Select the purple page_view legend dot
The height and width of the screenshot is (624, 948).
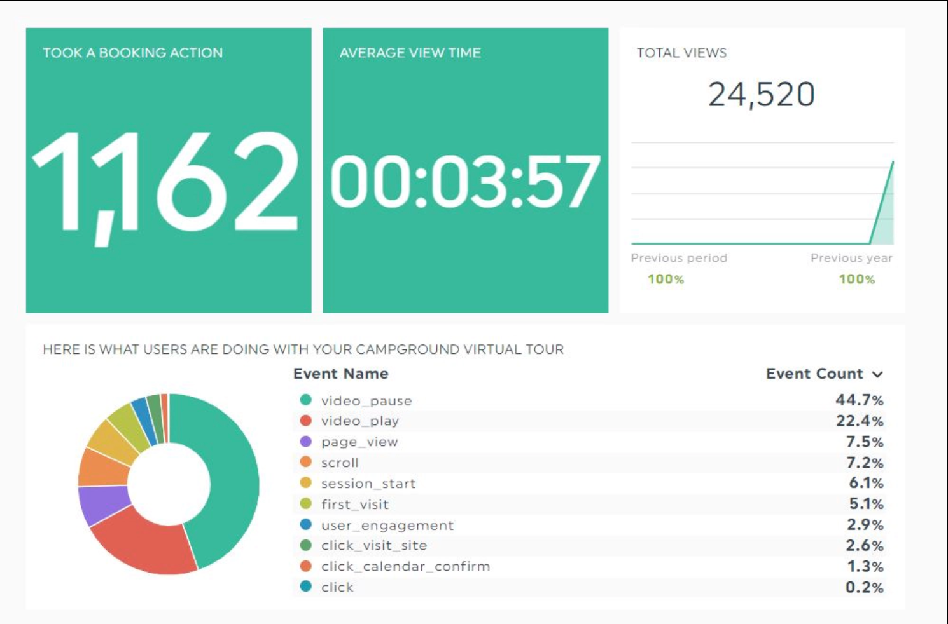coord(306,441)
